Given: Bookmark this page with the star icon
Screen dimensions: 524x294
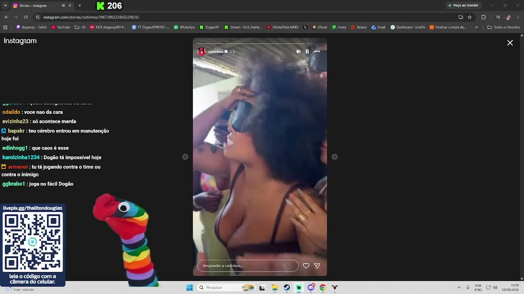Looking at the screenshot, I should point(470,17).
